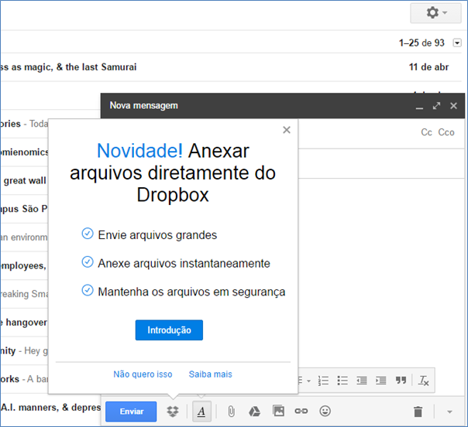The height and width of the screenshot is (427, 468).
Task: Insert a link with the chain icon
Action: [301, 412]
